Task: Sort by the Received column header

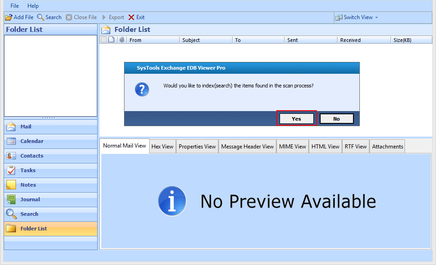Action: point(364,40)
